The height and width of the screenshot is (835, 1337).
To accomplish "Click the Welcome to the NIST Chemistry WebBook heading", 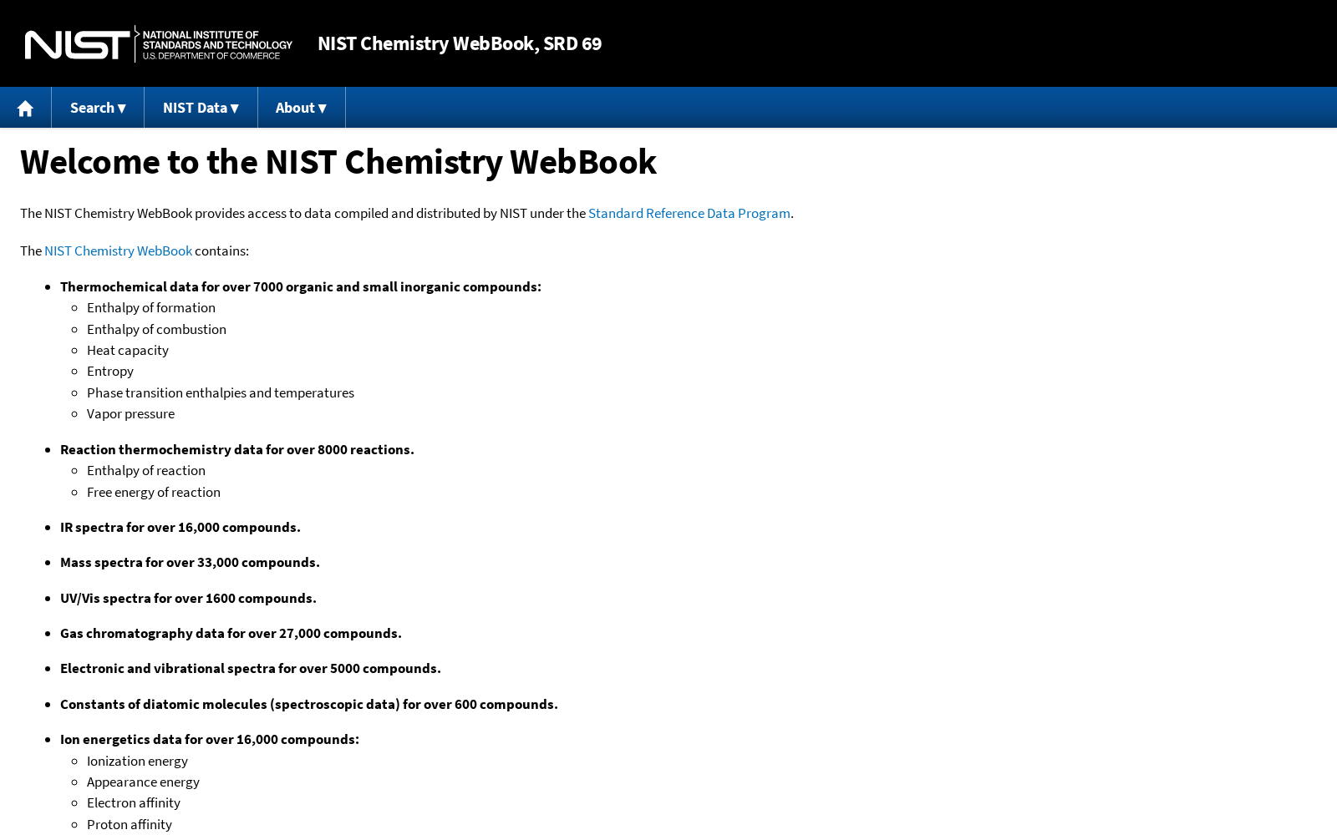I will [x=338, y=162].
